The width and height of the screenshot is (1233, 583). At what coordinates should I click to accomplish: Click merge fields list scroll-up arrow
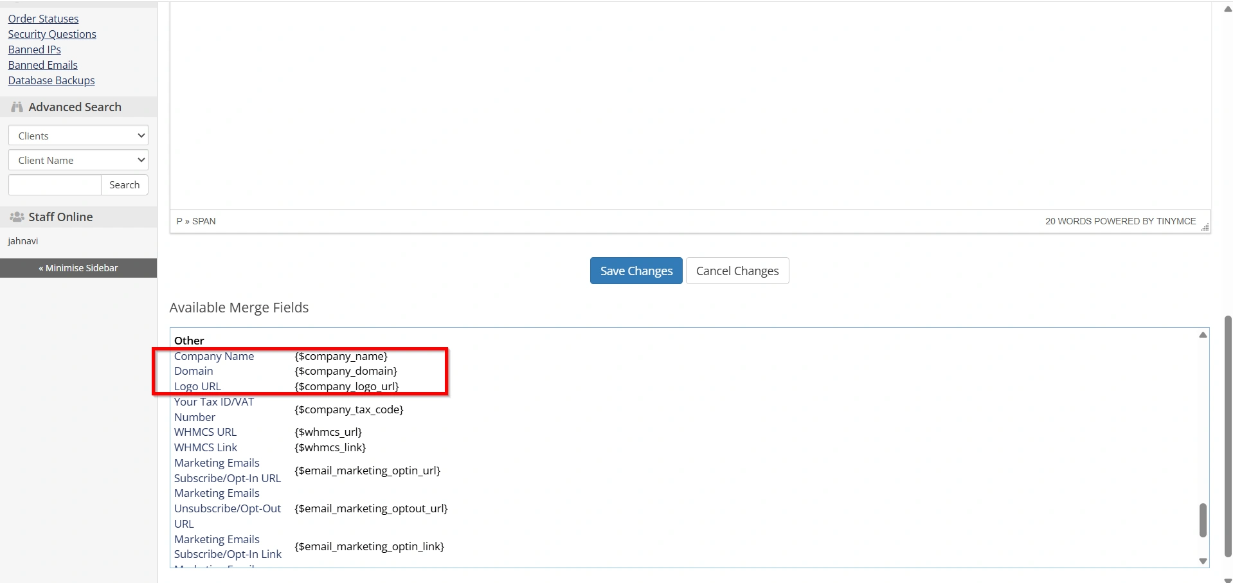tap(1203, 335)
